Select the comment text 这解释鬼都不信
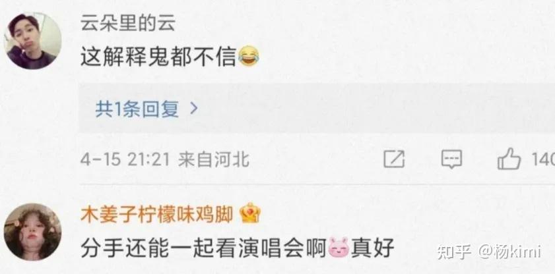Screen dimensions: 555x274 pos(158,57)
